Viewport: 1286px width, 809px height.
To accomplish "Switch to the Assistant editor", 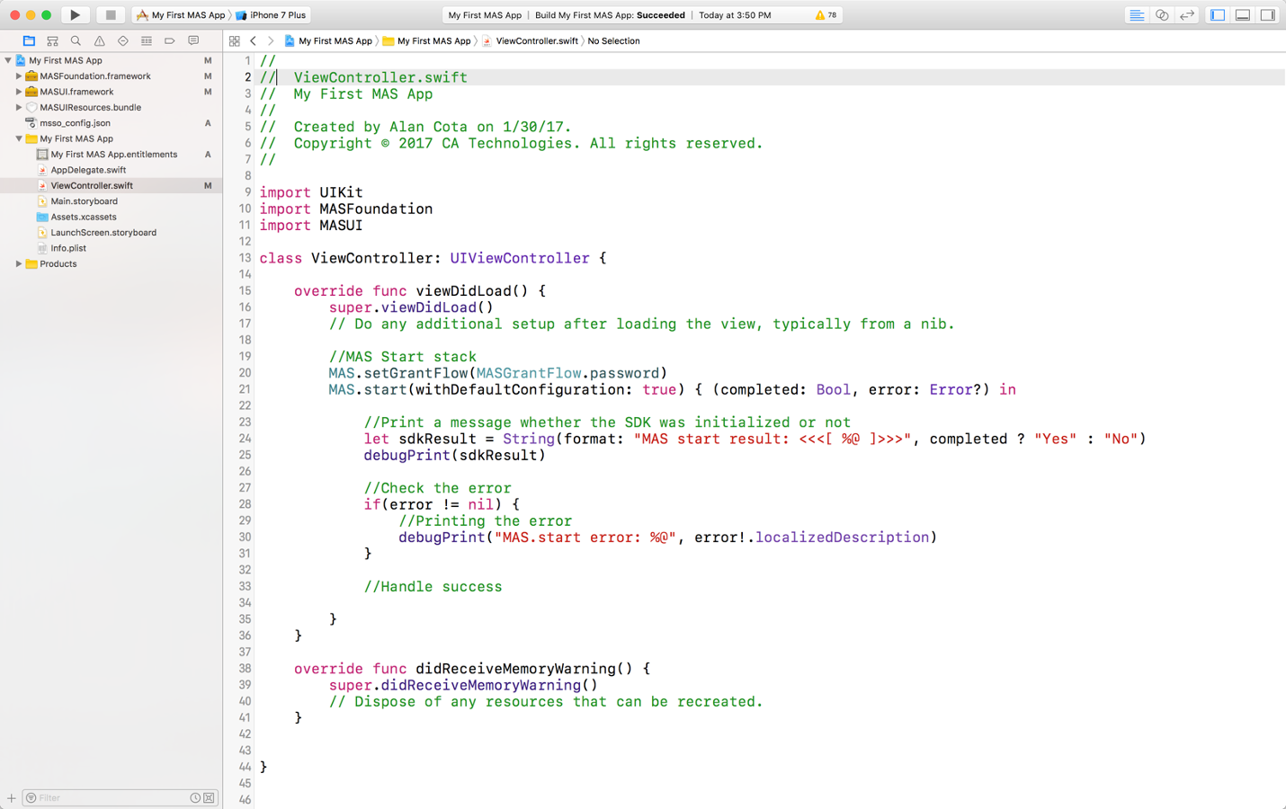I will [1162, 15].
